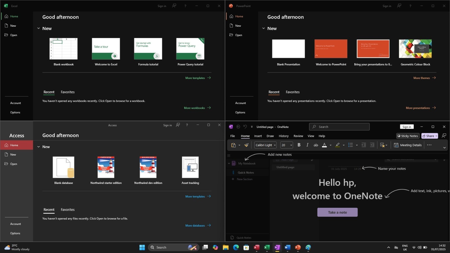Open the View tab in OneNote
450x253 pixels.
(311, 136)
